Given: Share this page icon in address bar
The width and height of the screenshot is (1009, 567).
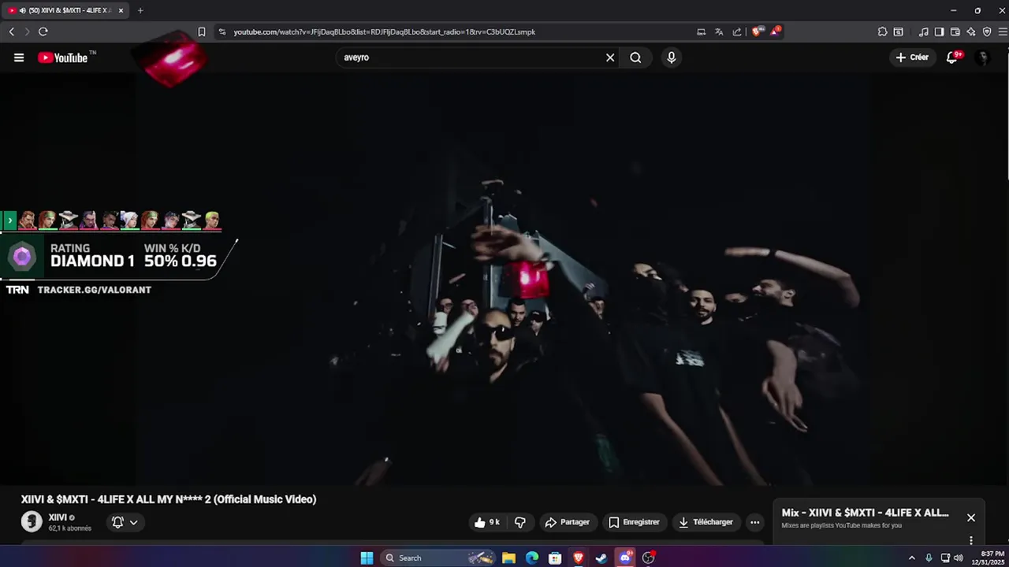Looking at the screenshot, I should coord(737,31).
